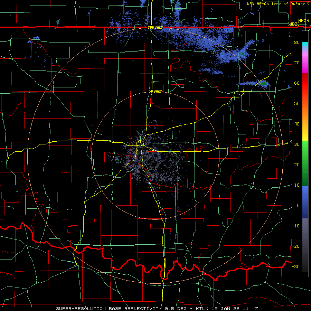Screen dimensions: 311x311
Task: Click the "80" value on the dBZ scale
Action: [x=297, y=42]
